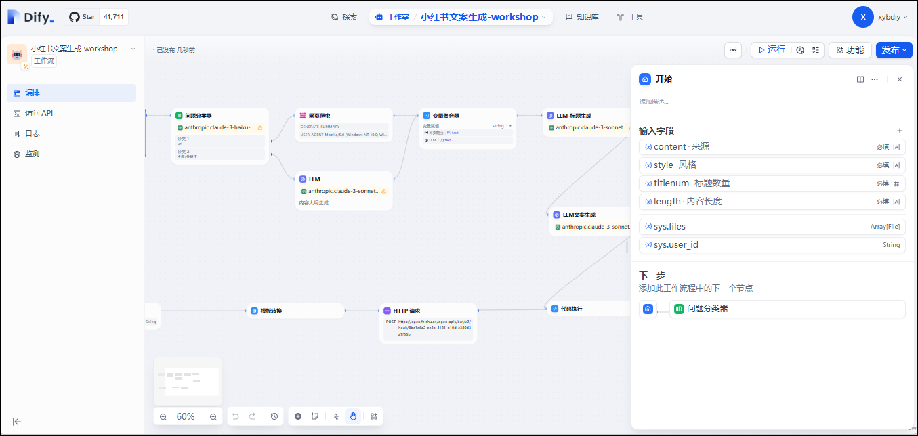Viewport: 918px width, 436px height.
Task: Add a new input field with plus icon
Action: pyautogui.click(x=900, y=131)
